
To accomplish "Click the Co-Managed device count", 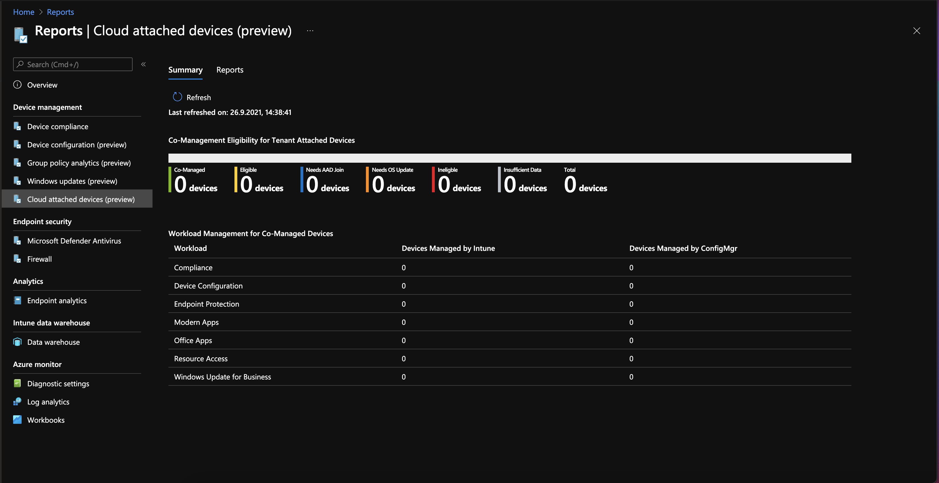I will point(196,184).
